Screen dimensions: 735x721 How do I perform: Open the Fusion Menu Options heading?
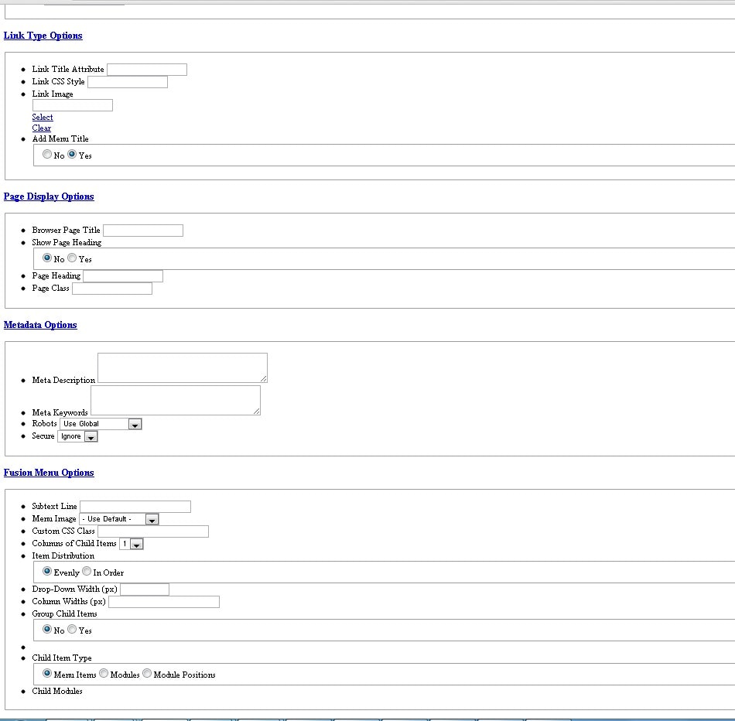click(x=49, y=473)
